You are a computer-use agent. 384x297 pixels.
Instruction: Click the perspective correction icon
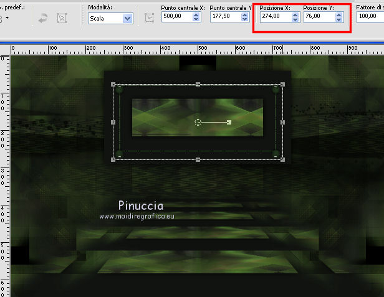(62, 18)
